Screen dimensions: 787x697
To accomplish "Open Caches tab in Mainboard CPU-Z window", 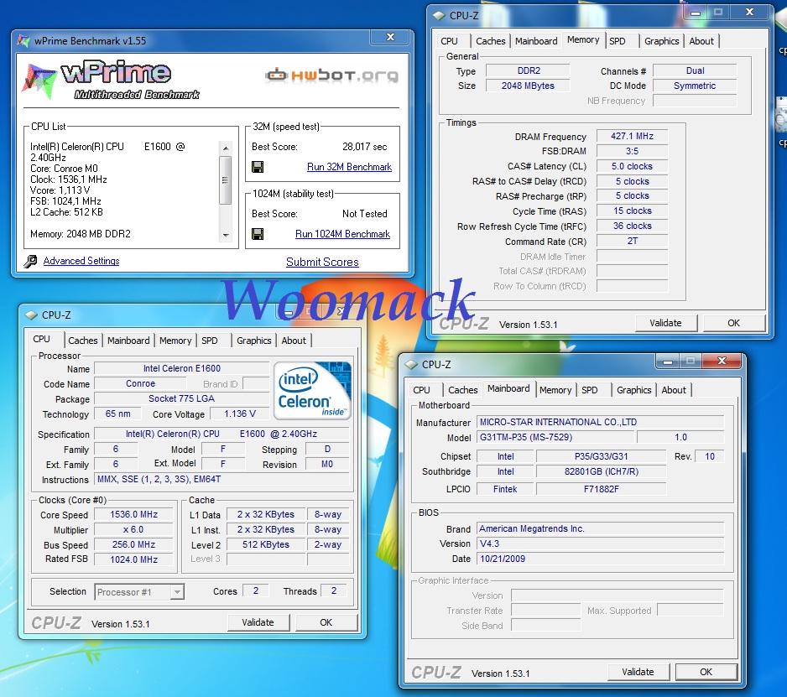I will tap(463, 390).
